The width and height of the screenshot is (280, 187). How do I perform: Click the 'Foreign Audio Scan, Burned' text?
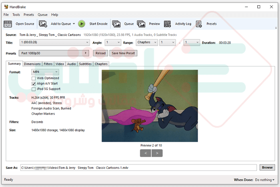[51, 109]
